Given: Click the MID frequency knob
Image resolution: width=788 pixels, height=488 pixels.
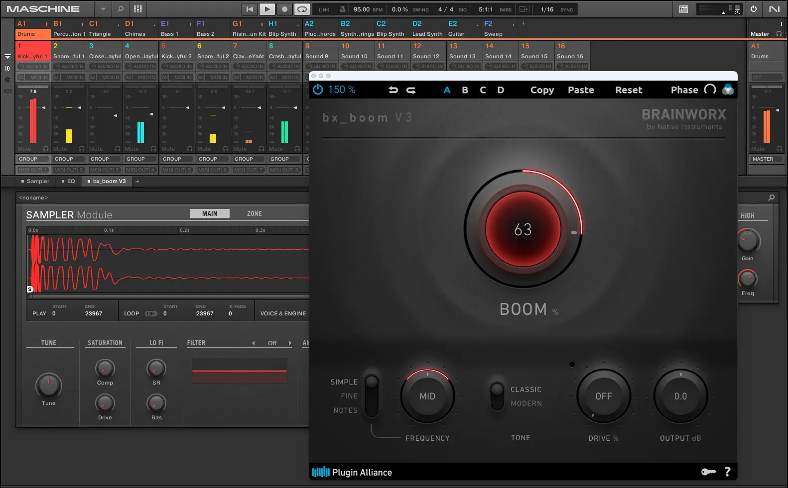Looking at the screenshot, I should (427, 396).
